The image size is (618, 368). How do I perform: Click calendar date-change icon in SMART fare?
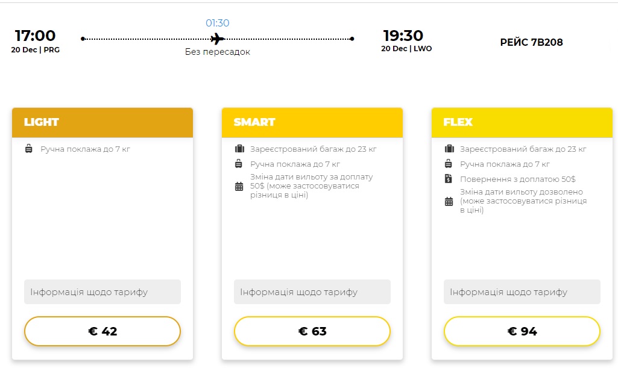(239, 186)
